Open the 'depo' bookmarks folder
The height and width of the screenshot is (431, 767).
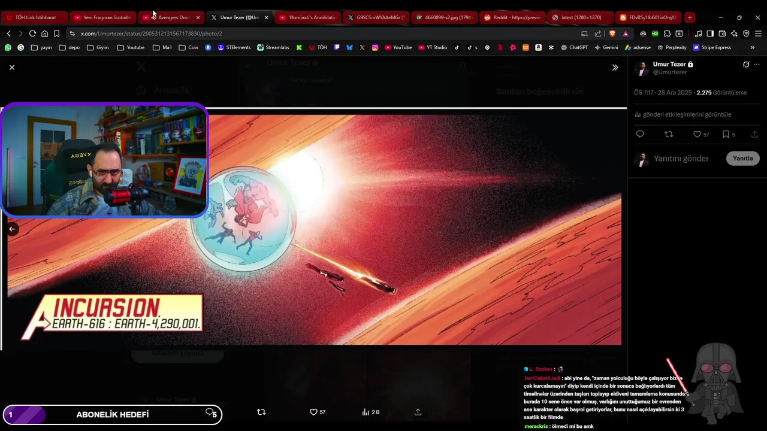click(69, 47)
